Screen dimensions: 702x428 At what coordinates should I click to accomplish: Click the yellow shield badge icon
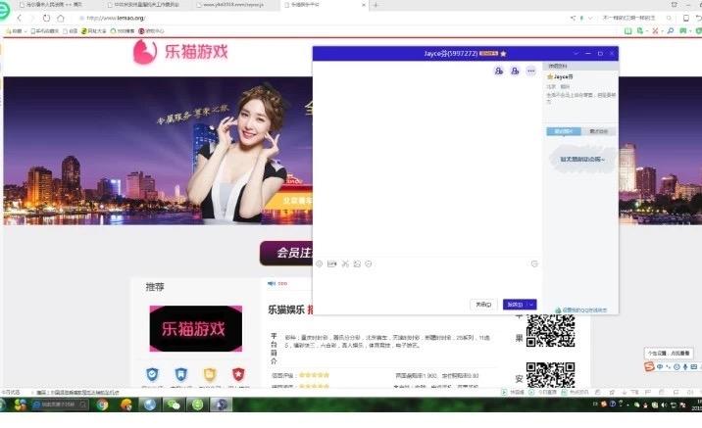pyautogui.click(x=210, y=374)
